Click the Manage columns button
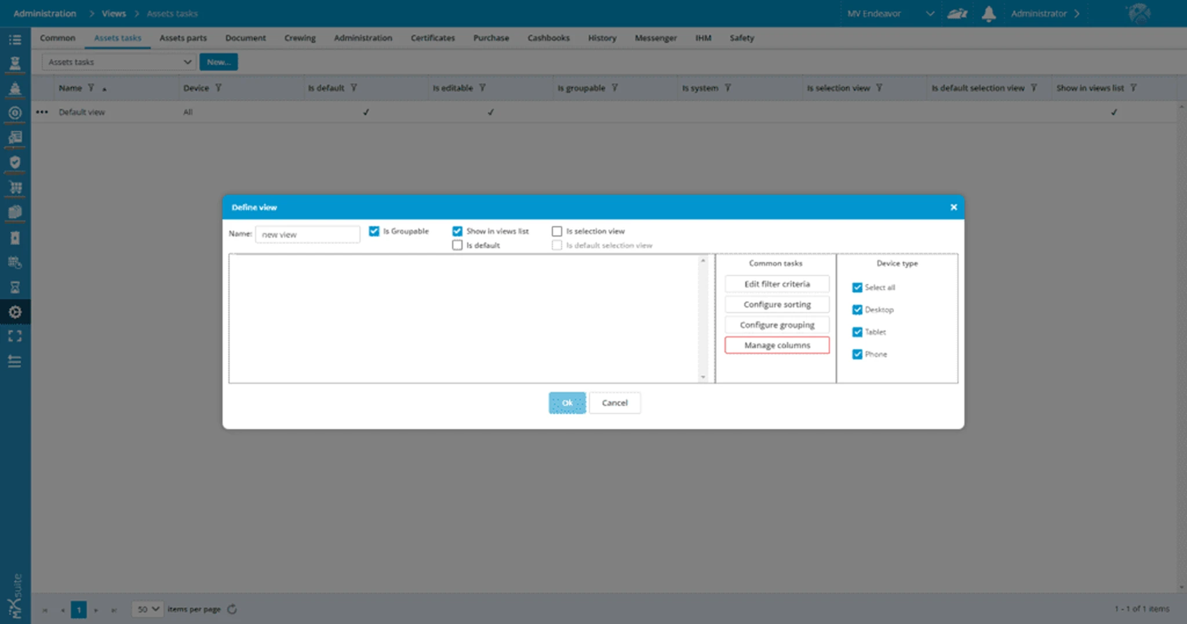The height and width of the screenshot is (624, 1187). click(x=777, y=346)
